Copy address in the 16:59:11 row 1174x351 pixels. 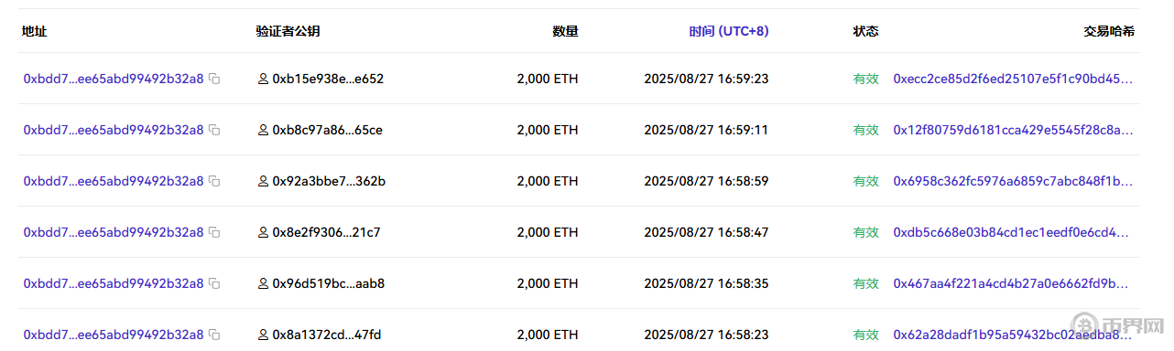(x=214, y=131)
